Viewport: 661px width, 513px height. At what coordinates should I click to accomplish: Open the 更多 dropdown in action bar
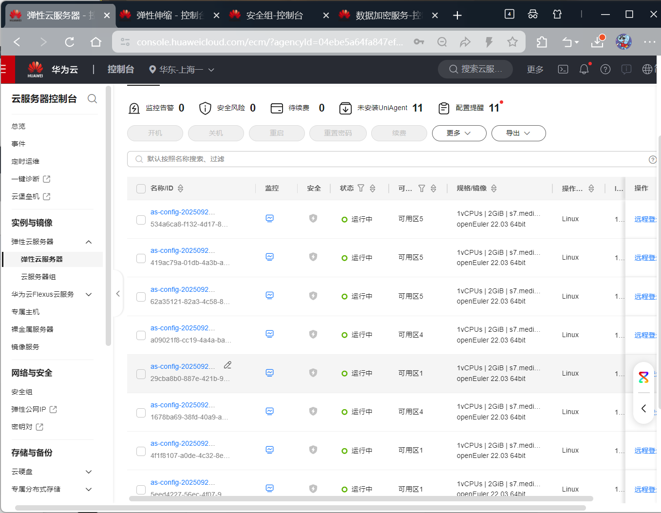(x=459, y=133)
